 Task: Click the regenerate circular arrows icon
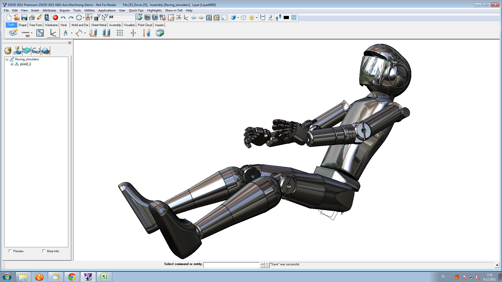coord(79,17)
